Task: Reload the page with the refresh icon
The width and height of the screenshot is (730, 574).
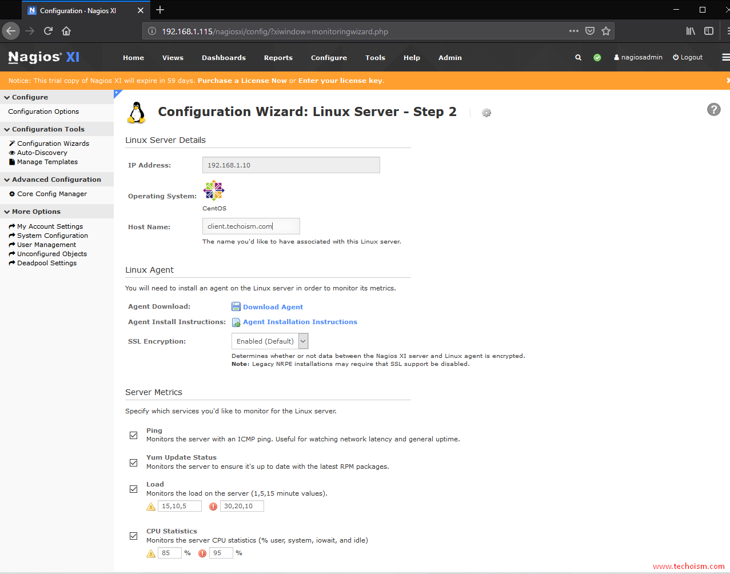Action: (x=48, y=31)
